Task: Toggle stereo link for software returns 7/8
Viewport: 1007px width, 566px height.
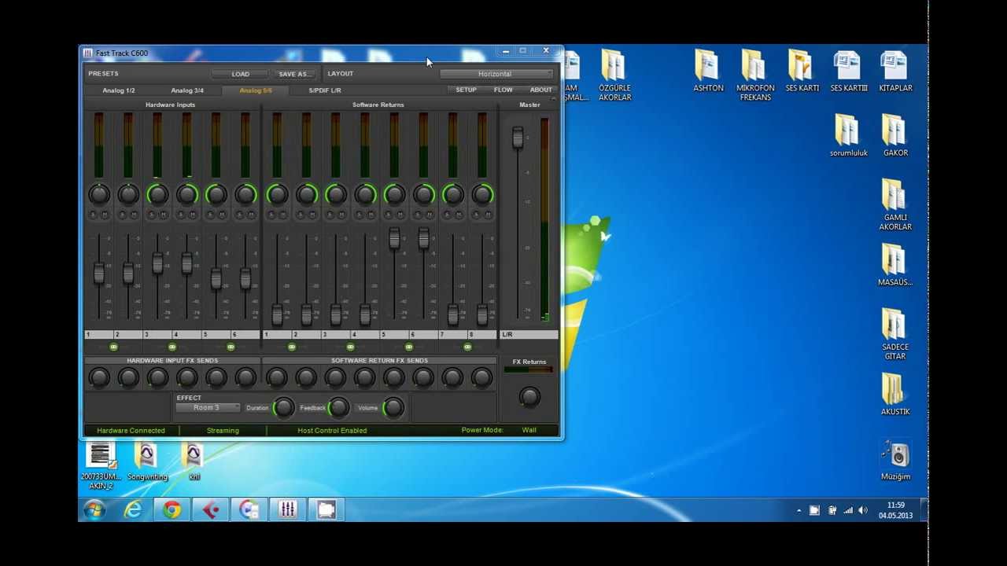Action: coord(467,347)
